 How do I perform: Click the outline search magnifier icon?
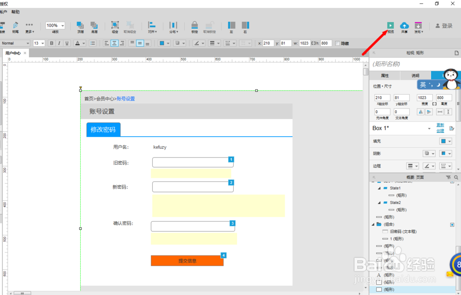point(456,177)
